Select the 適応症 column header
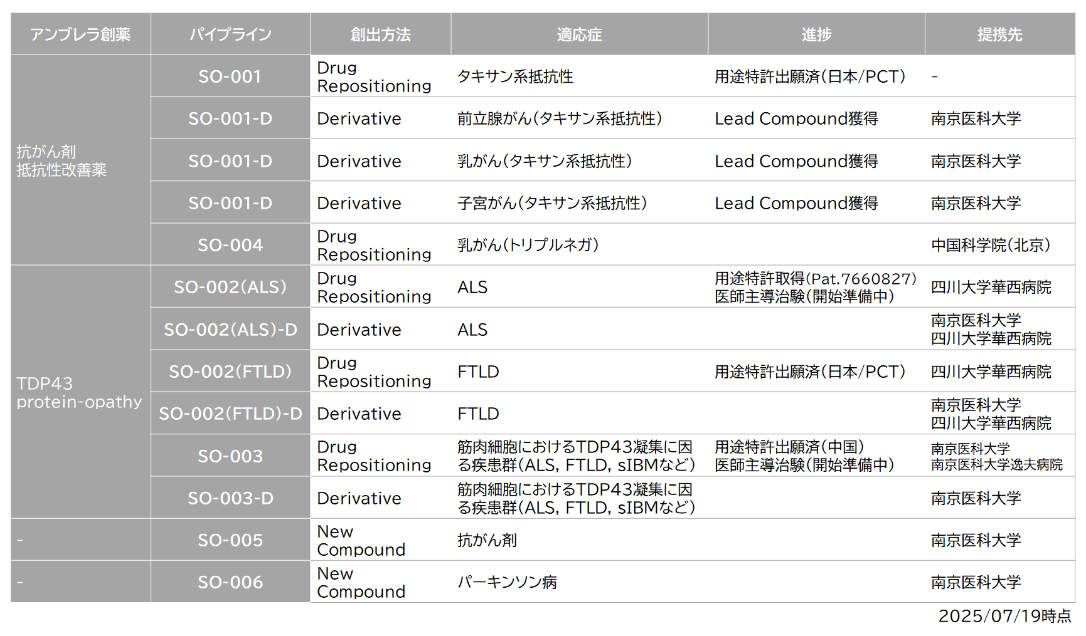The width and height of the screenshot is (1086, 636). (579, 34)
